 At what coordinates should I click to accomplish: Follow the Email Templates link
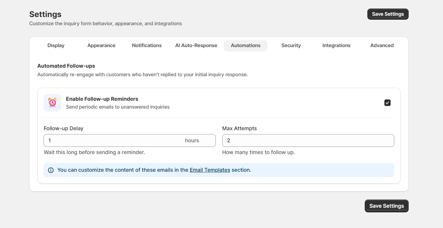coord(210,170)
